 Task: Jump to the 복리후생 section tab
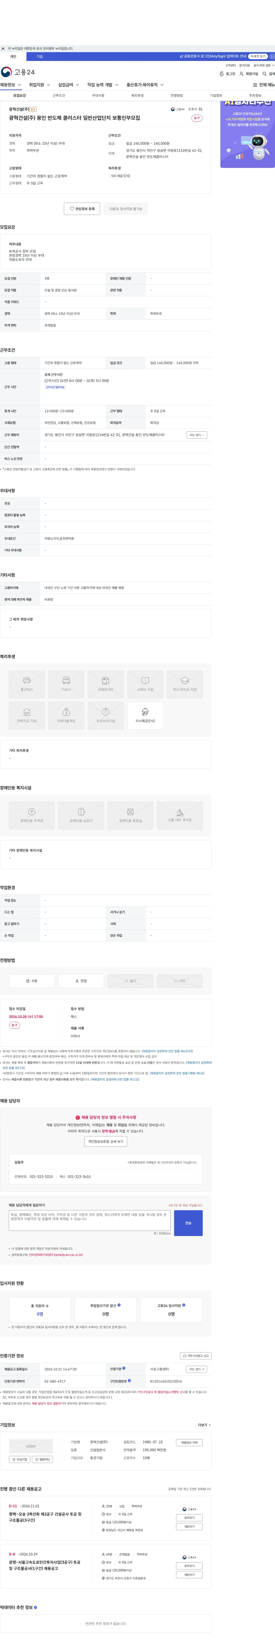click(x=137, y=96)
